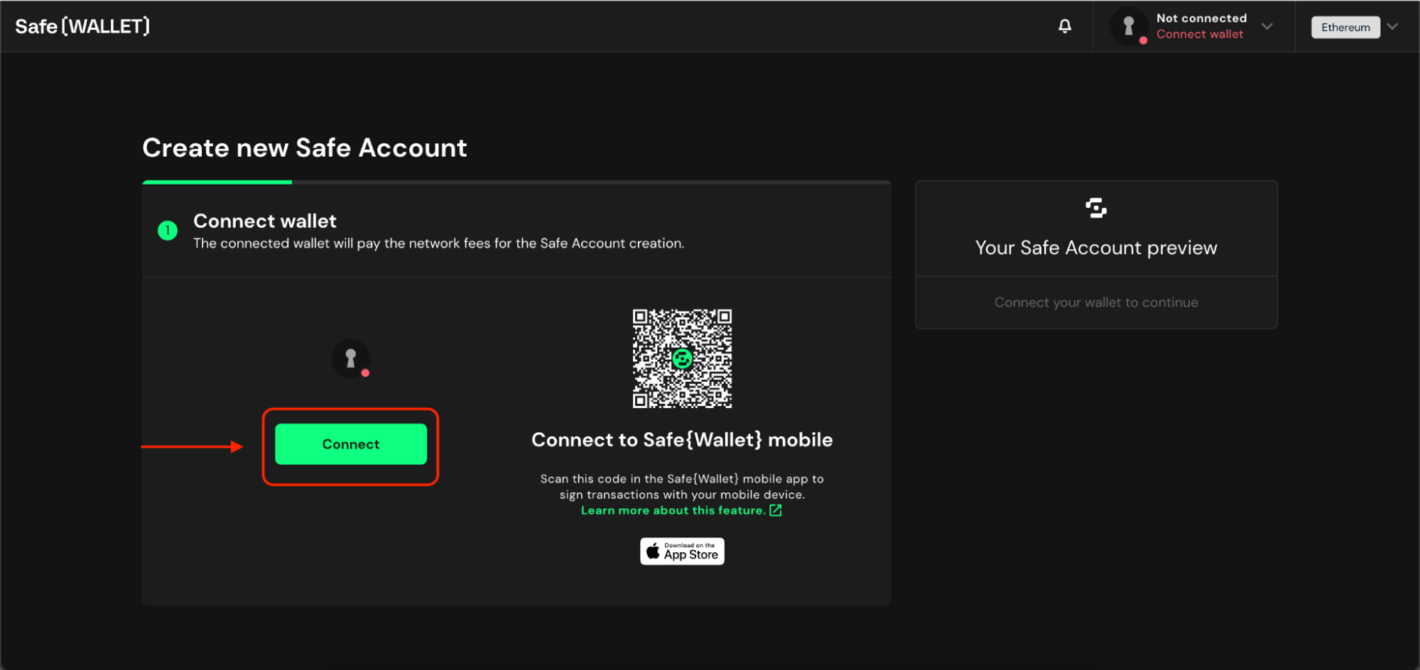Open the notification bell
Viewport: 1420px width, 670px height.
1064,26
